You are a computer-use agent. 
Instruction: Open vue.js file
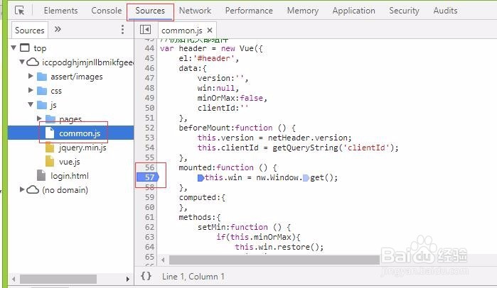click(x=70, y=162)
